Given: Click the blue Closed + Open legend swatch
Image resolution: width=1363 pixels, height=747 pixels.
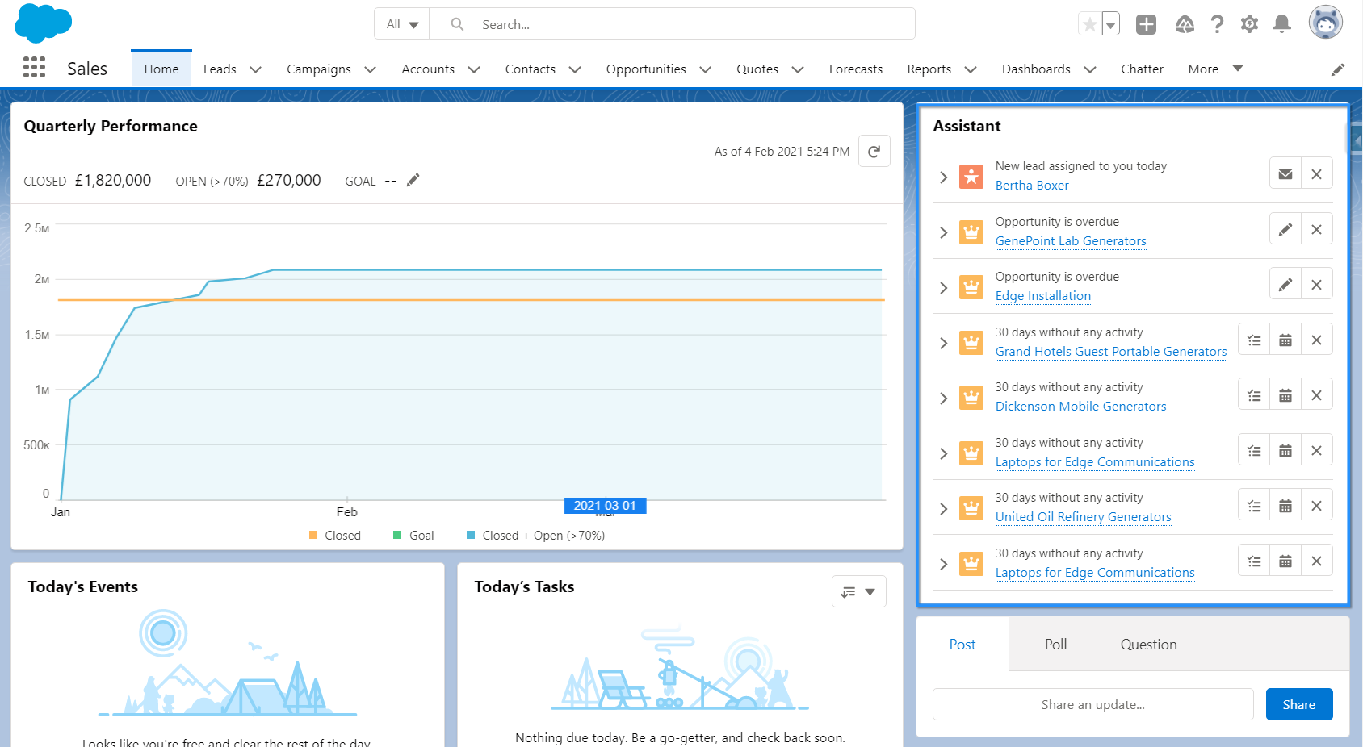Looking at the screenshot, I should click(471, 535).
